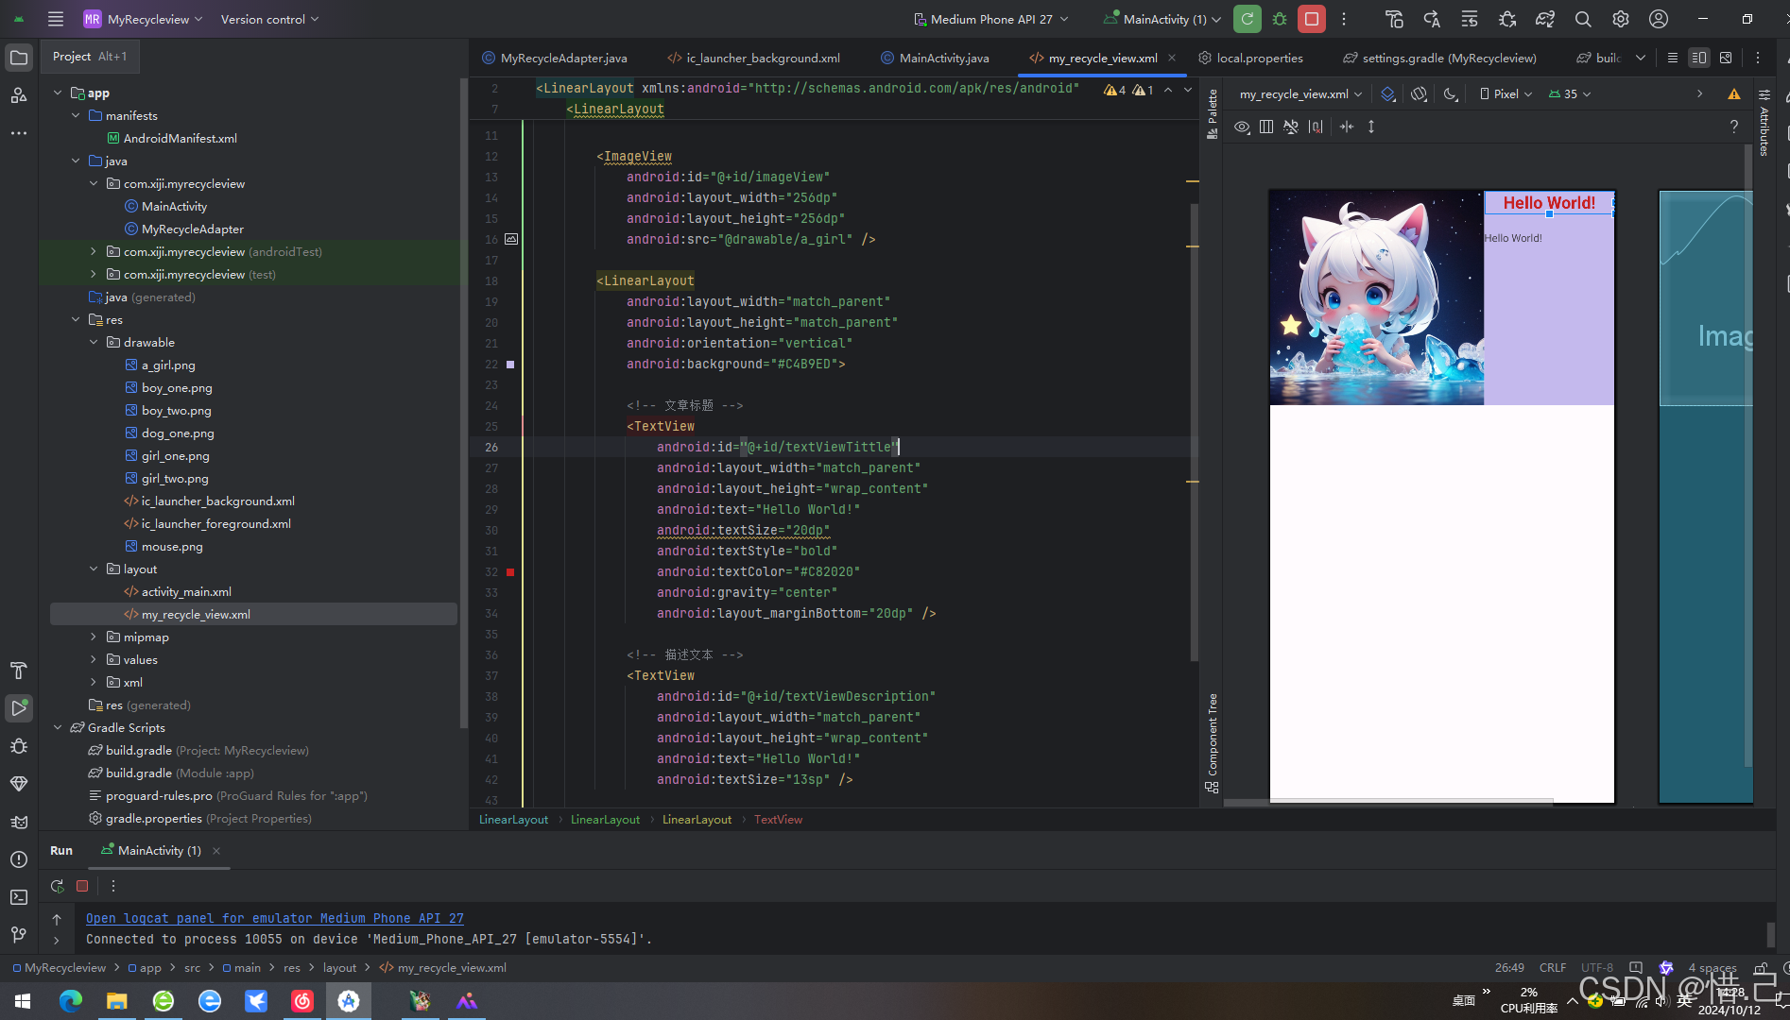Toggle the Run tool window button in sidebar
The image size is (1790, 1020).
18,707
